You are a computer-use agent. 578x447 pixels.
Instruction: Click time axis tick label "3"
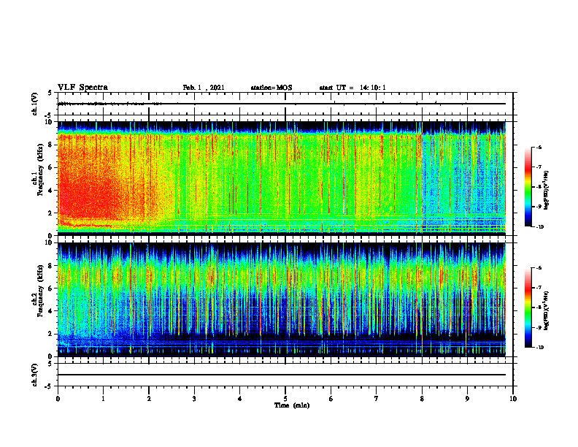[194, 399]
